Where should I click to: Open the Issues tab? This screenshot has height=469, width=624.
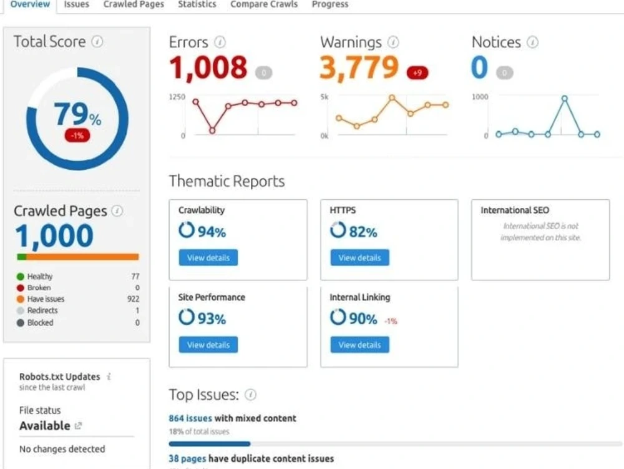(x=76, y=4)
